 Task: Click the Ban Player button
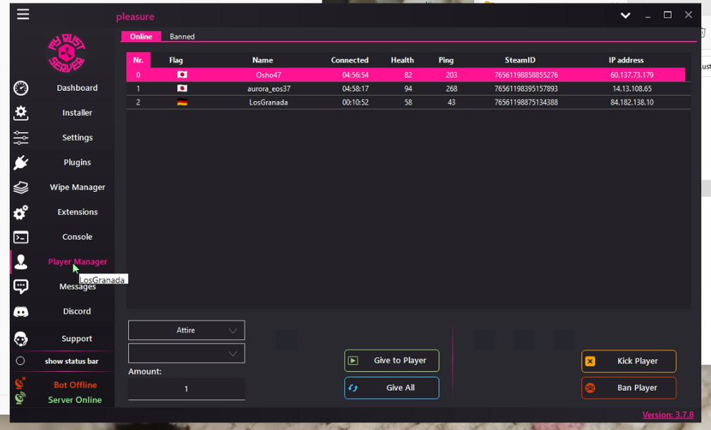point(629,388)
